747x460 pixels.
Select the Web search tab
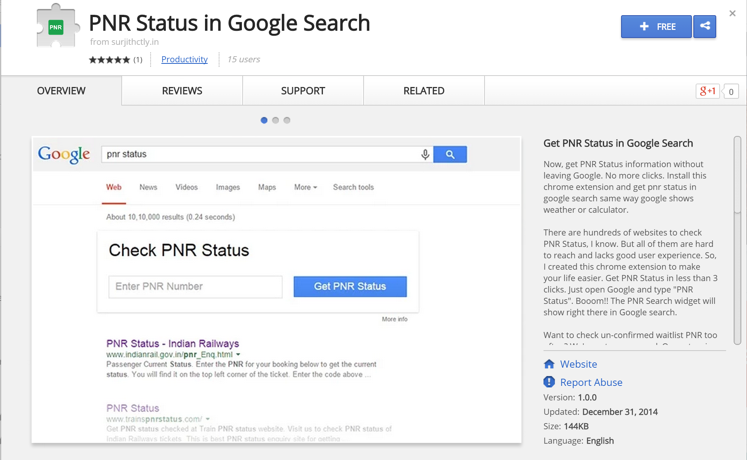point(114,187)
